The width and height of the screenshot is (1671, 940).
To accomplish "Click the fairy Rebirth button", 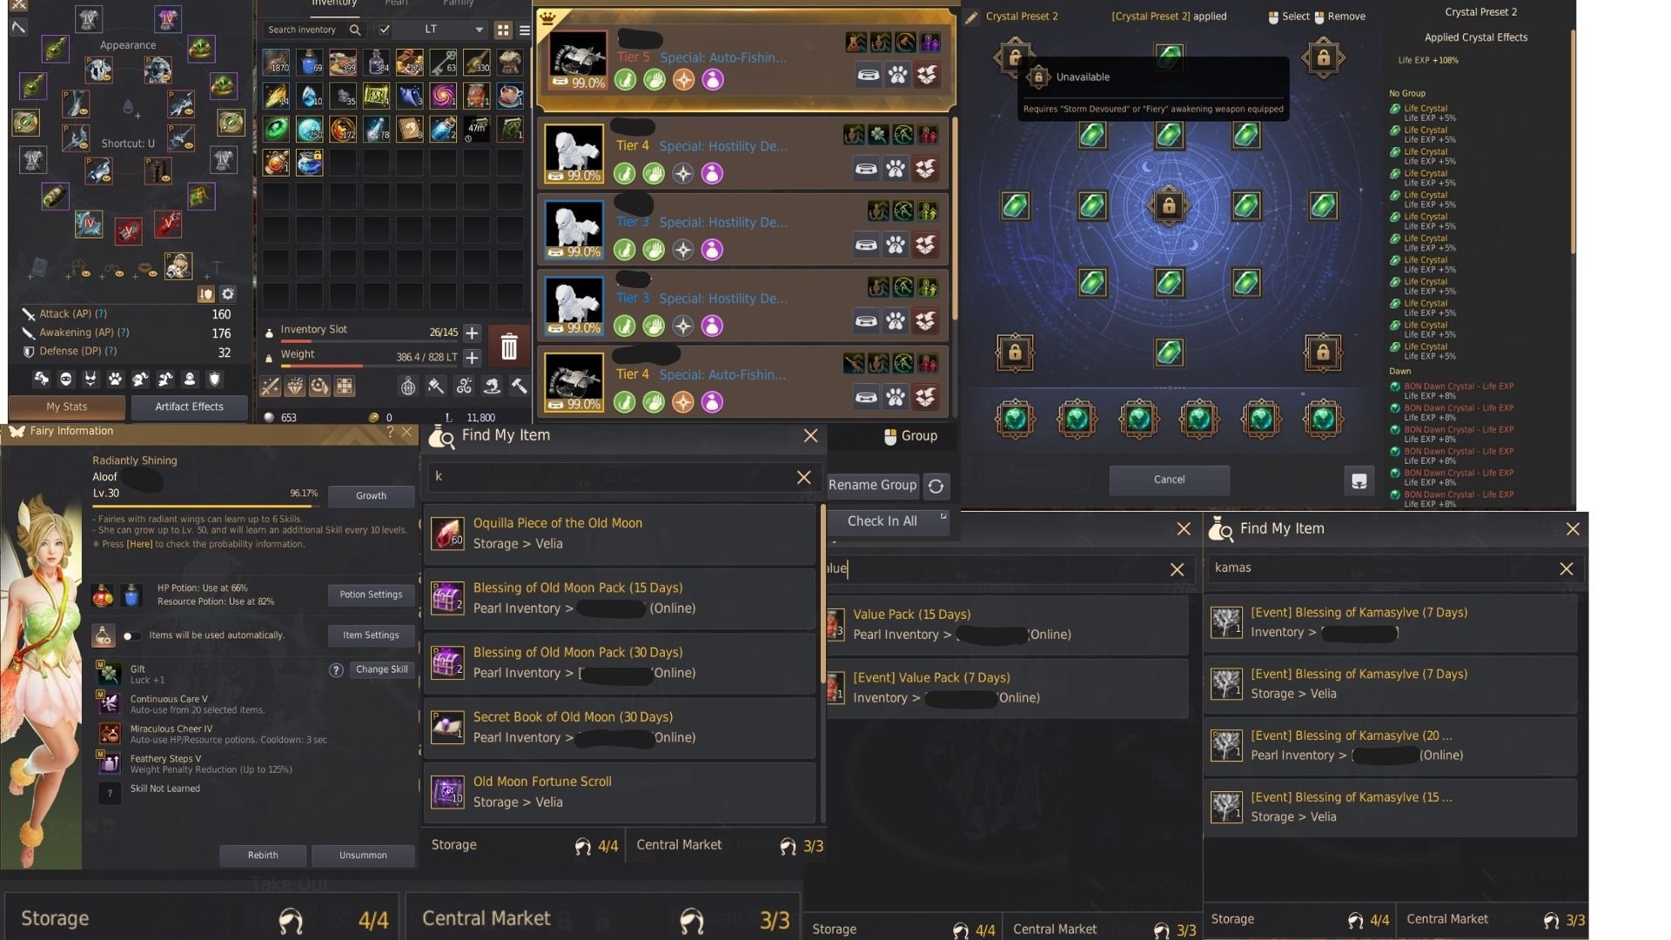I will [263, 856].
